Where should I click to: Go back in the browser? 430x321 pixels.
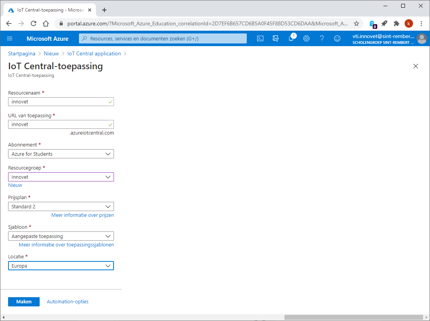9,23
